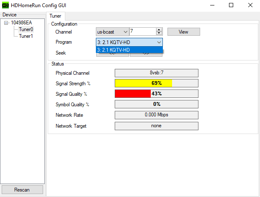260x197 pixels.
Task: Click the Symbol Quality 0% bar
Action: click(x=156, y=104)
